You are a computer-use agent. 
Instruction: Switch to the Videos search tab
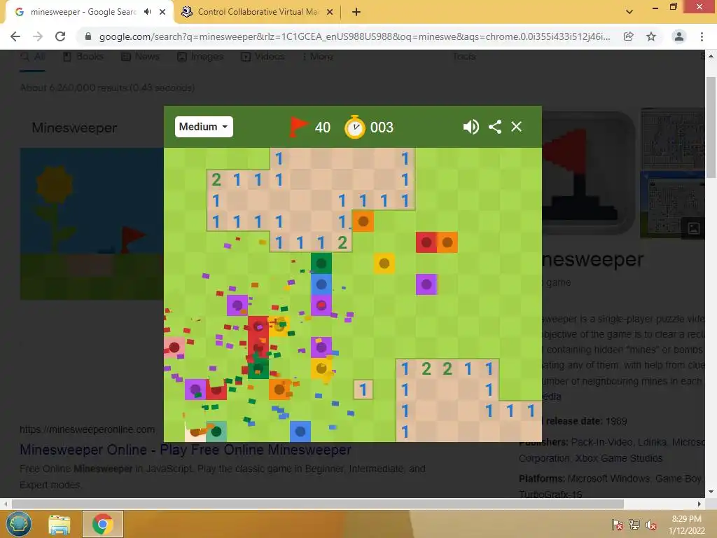click(263, 56)
